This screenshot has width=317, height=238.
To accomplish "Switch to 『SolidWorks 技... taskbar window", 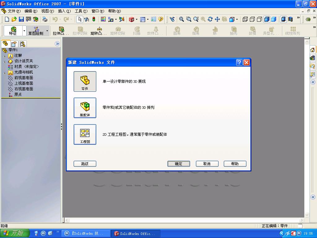I will click(86, 234).
